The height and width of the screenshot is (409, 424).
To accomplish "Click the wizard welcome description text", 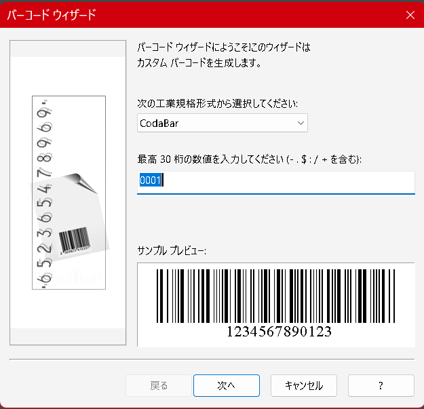I will pyautogui.click(x=223, y=56).
